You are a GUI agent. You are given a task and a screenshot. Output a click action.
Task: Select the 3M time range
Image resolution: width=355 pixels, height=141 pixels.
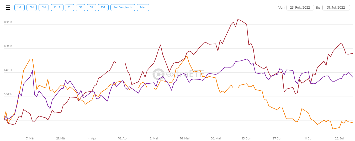coord(31,8)
